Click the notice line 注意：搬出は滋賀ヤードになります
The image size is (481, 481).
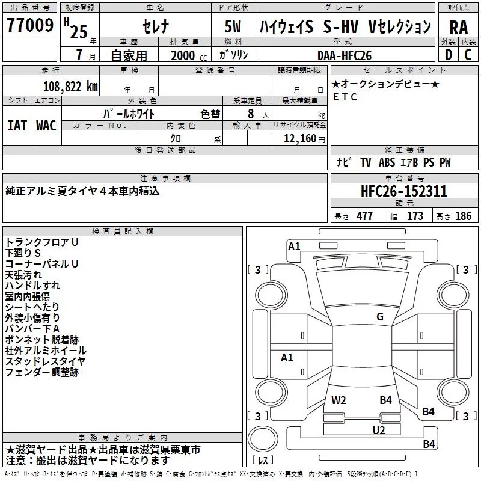tap(87, 461)
